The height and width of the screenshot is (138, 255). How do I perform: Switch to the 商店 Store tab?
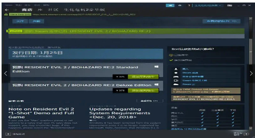pyautogui.click(x=27, y=10)
